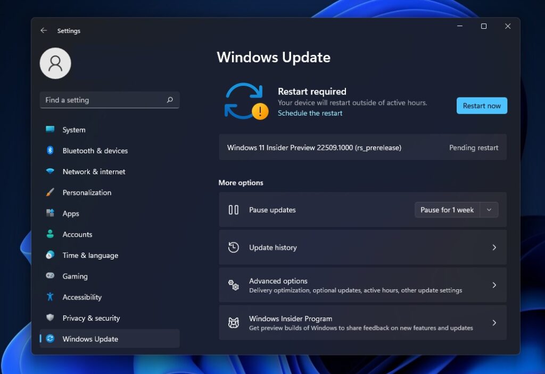This screenshot has width=545, height=374.
Task: Click inside the Find a setting search box
Action: click(x=106, y=100)
